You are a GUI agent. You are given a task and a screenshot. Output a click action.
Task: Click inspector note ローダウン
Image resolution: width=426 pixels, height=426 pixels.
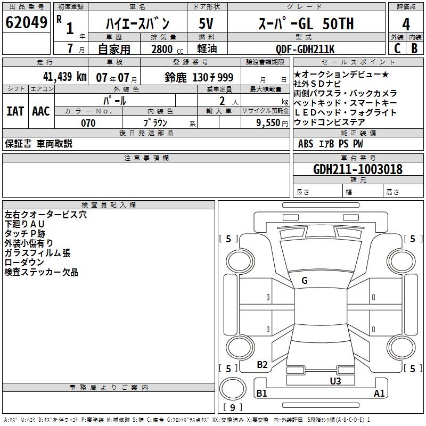pyautogui.click(x=24, y=263)
